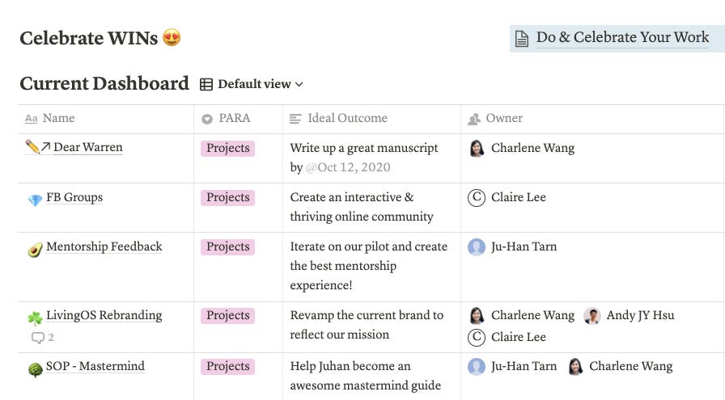The width and height of the screenshot is (725, 400).
Task: Open the SOP - Mastermind page
Action: pyautogui.click(x=95, y=366)
